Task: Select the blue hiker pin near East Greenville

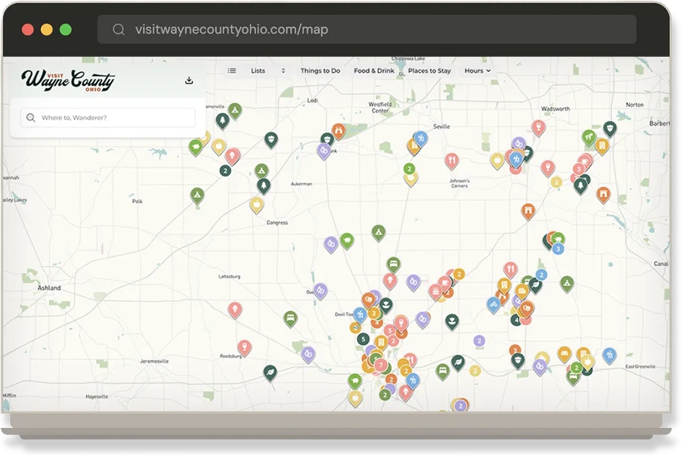Action: (x=609, y=355)
